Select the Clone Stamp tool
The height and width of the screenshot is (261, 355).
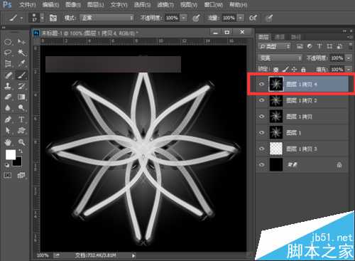coord(8,86)
